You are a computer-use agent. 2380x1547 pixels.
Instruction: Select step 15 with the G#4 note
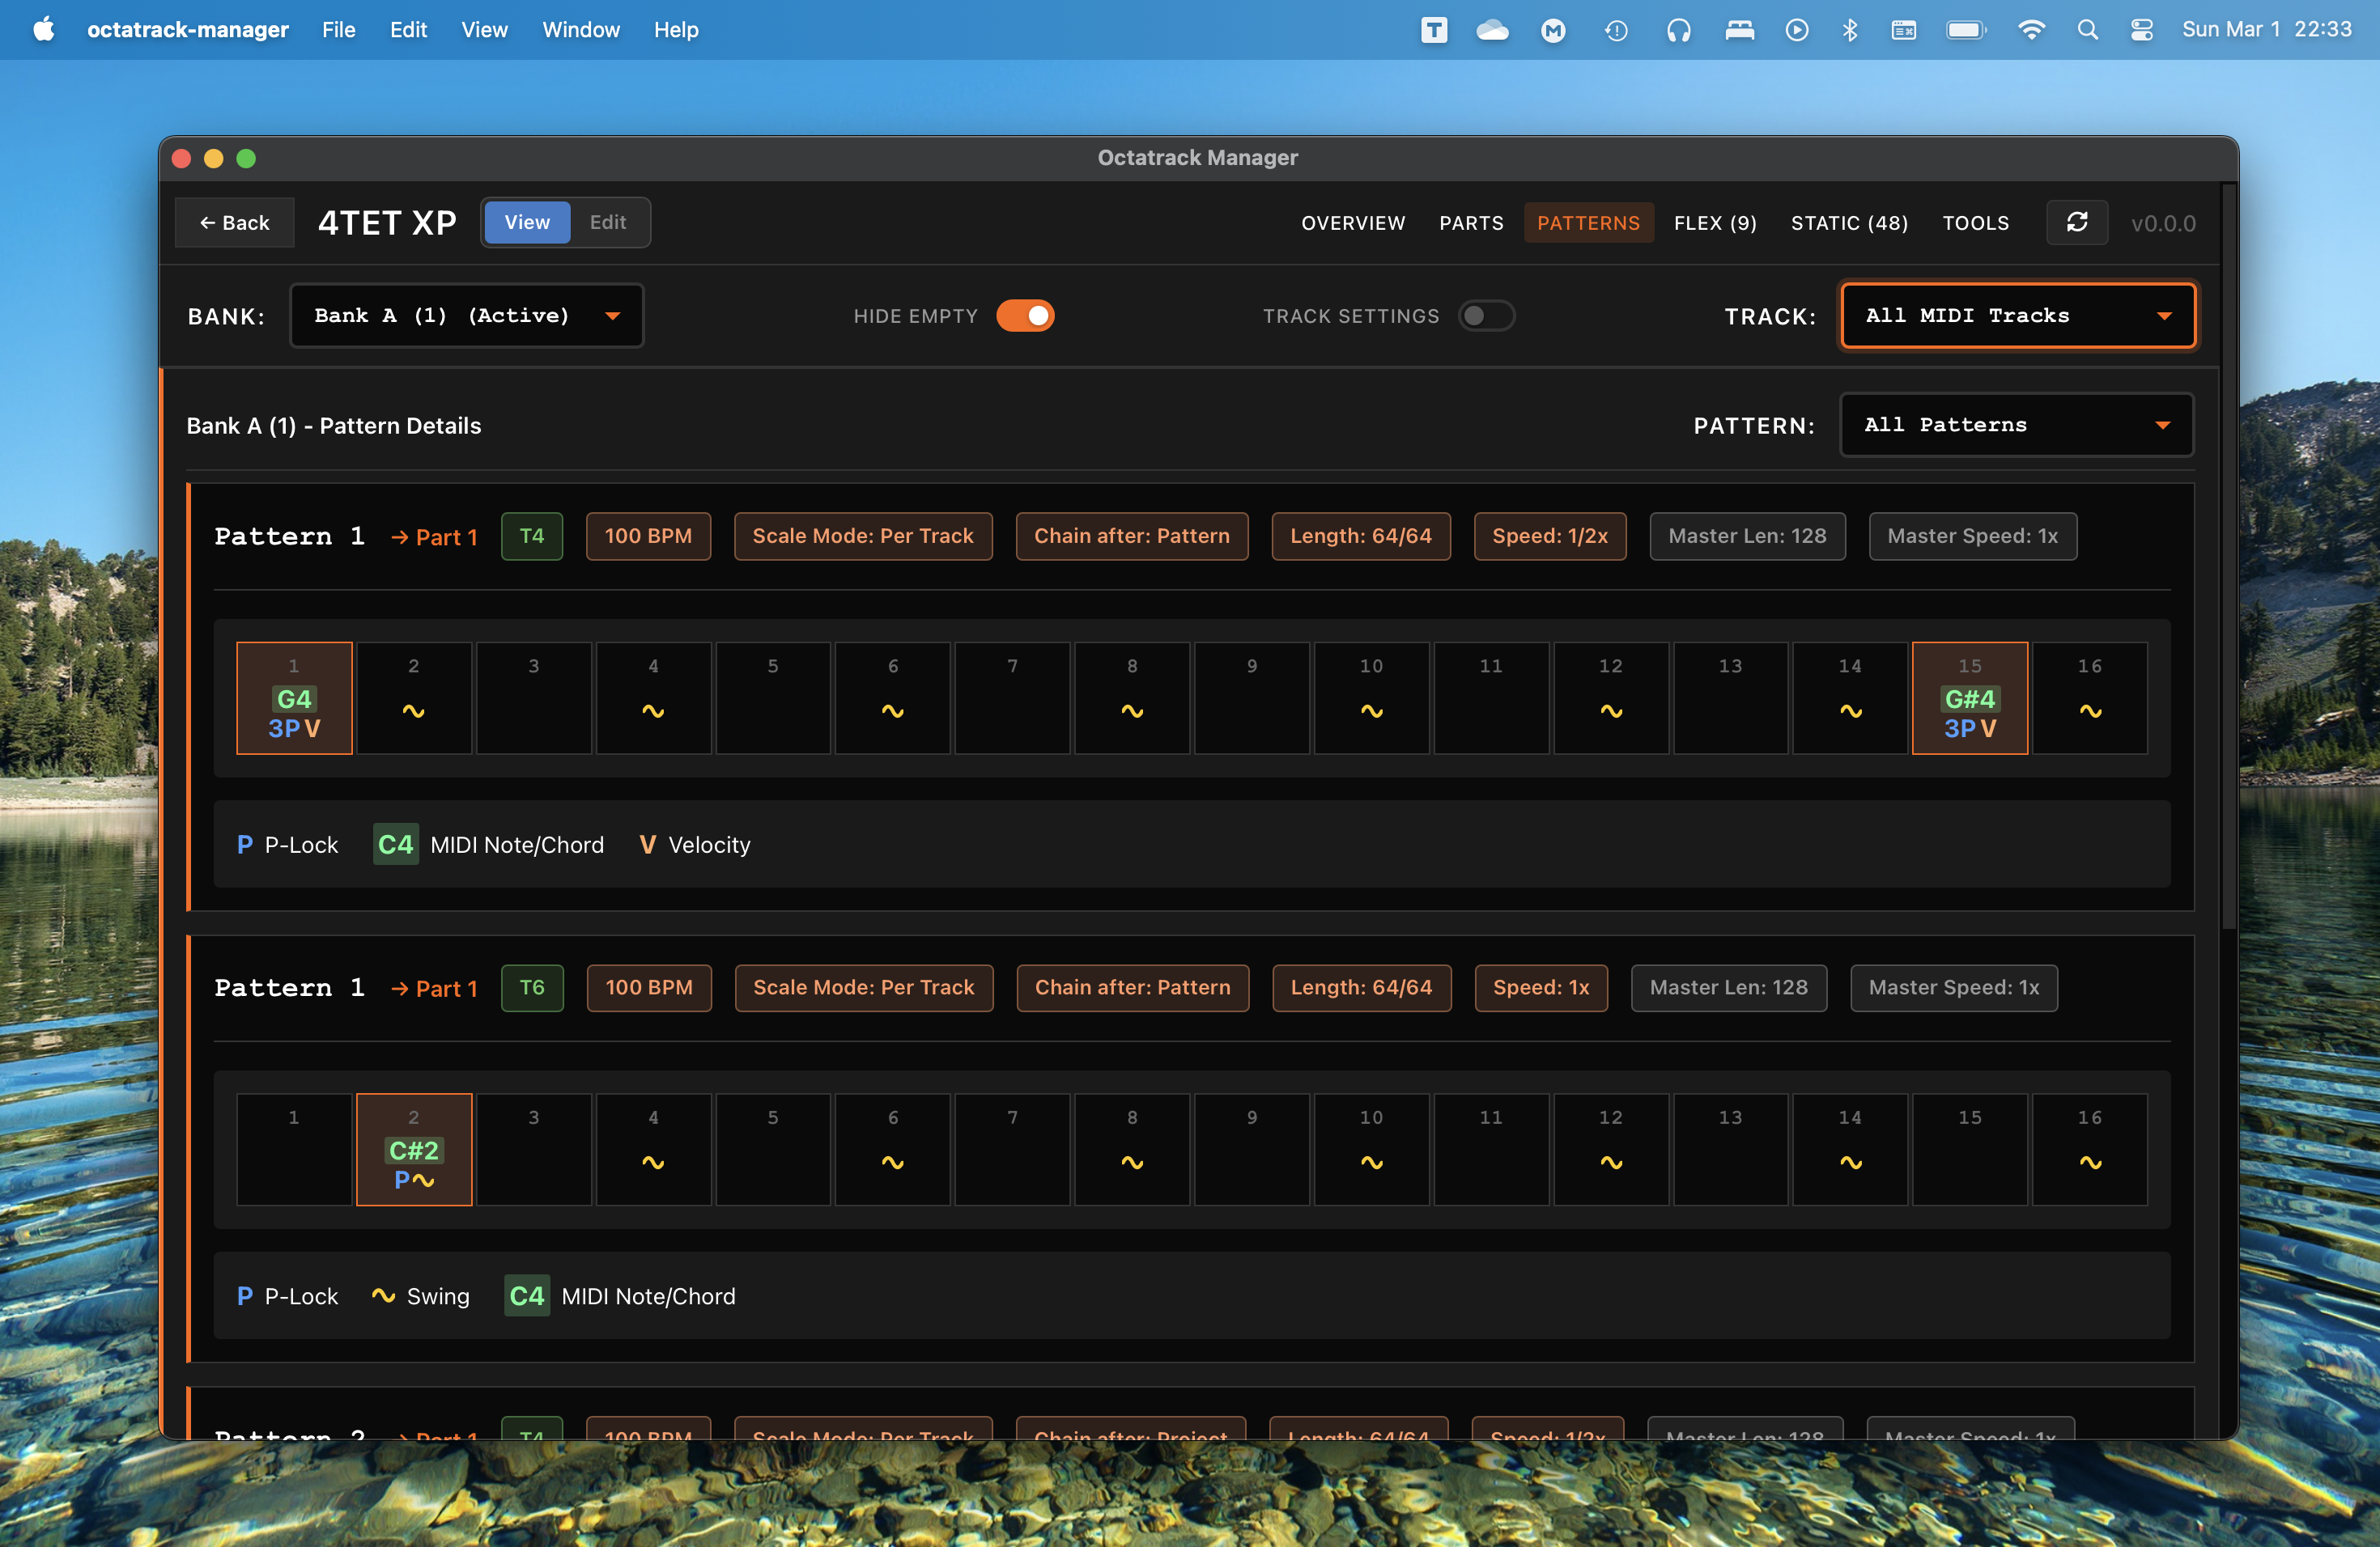pyautogui.click(x=1969, y=697)
